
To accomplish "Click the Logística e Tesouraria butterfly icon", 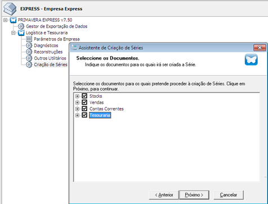I will click(21, 33).
